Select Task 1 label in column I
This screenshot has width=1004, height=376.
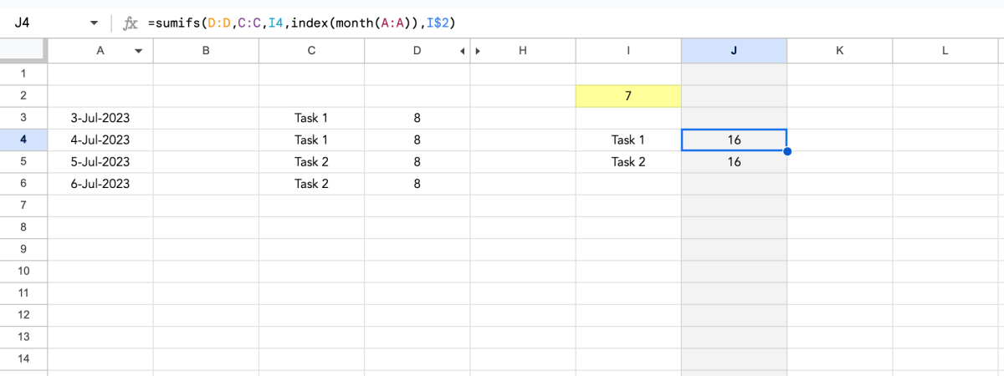click(x=628, y=140)
